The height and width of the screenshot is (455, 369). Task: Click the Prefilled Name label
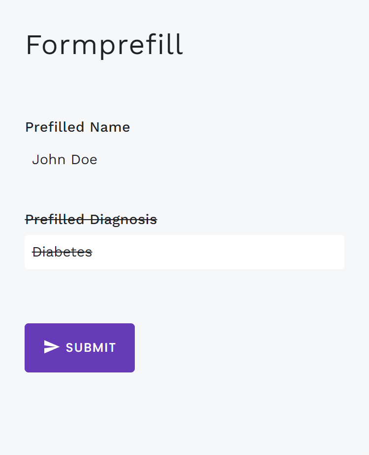pyautogui.click(x=77, y=127)
